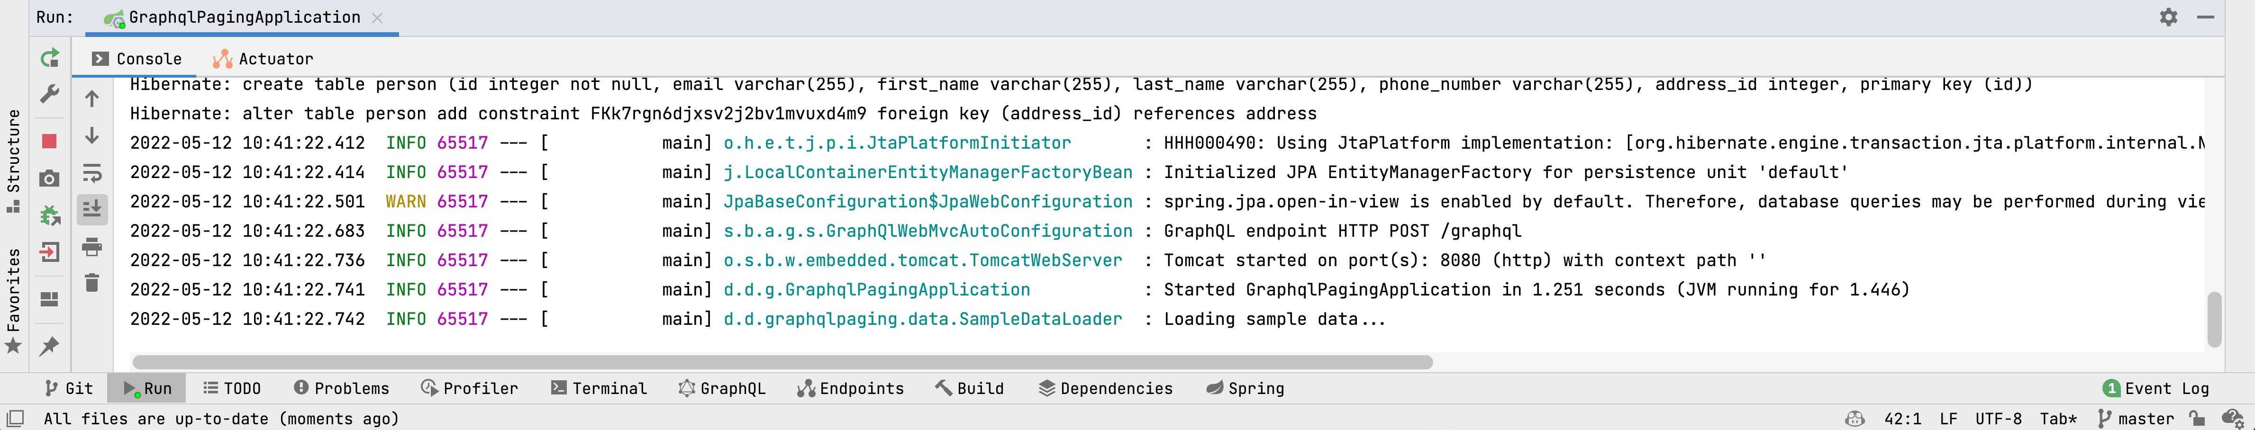The width and height of the screenshot is (2255, 430).
Task: Open the UTF-8 file encoding dropdown
Action: pos(1999,419)
